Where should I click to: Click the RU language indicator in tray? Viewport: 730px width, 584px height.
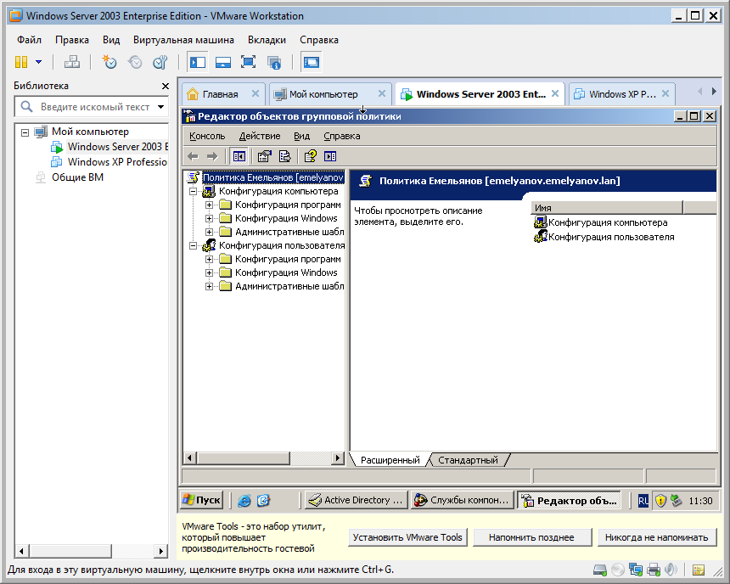pos(643,501)
